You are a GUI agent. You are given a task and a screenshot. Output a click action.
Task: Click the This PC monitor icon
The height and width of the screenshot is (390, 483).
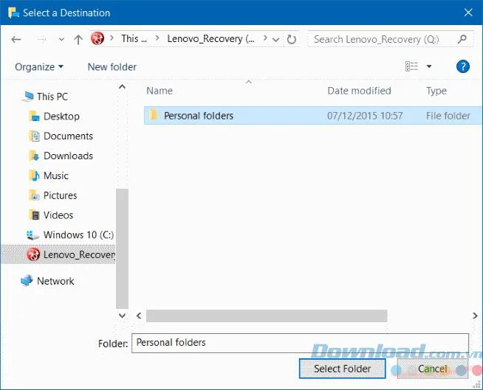click(28, 97)
